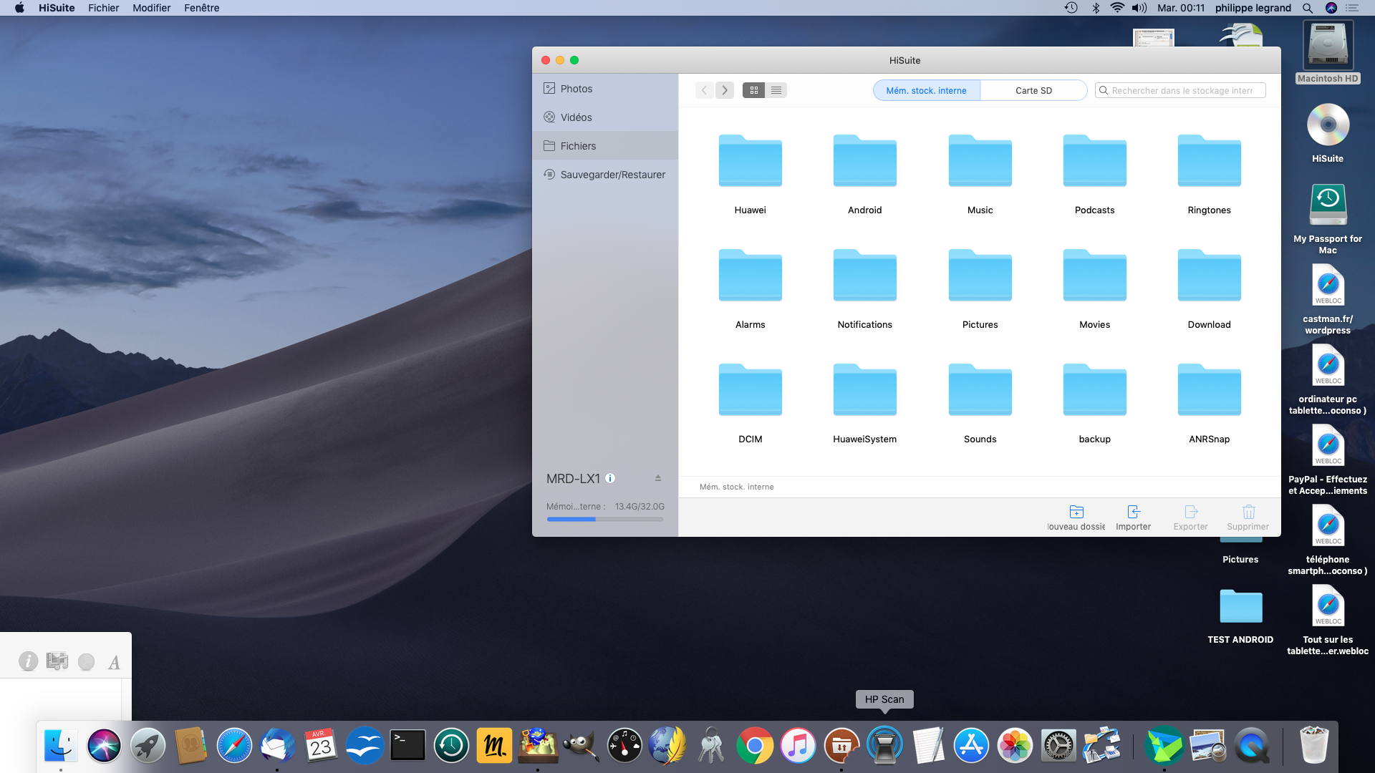Viewport: 1375px width, 773px height.
Task: Create a new folder with Nouveau dossier
Action: 1076,517
